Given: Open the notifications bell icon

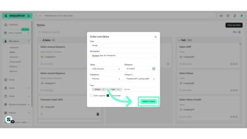Looking at the screenshot, I should 235,16.
